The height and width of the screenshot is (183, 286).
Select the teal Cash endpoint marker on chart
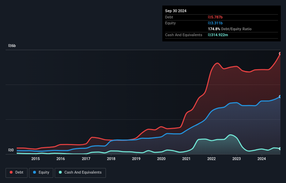(x=280, y=149)
